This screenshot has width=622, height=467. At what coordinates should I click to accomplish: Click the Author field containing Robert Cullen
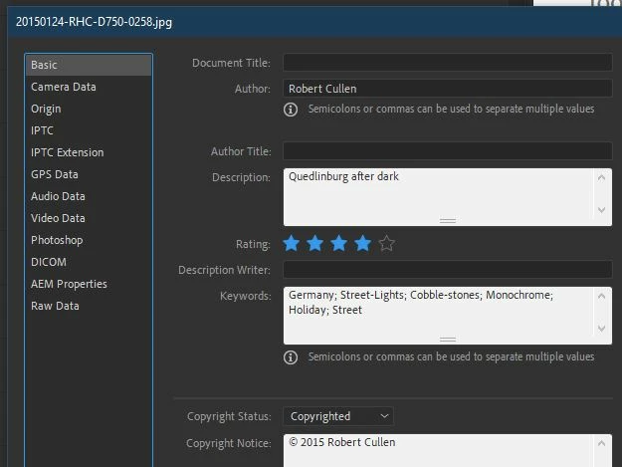point(448,89)
